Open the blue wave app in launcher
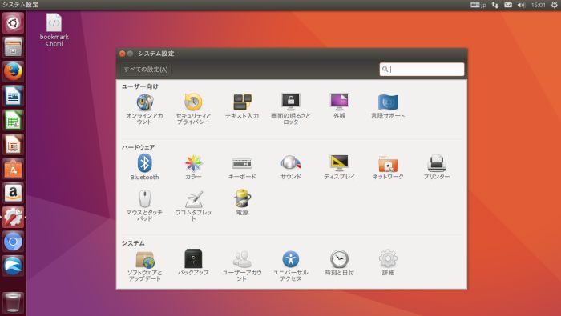 tap(14, 266)
